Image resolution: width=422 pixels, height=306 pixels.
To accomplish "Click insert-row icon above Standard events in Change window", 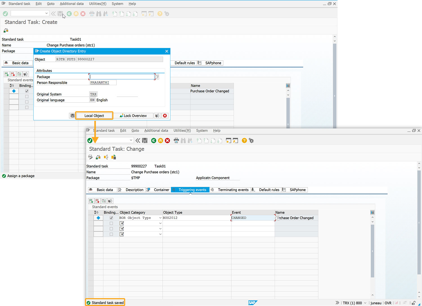I will click(x=91, y=201).
